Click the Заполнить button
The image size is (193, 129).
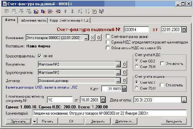point(174,121)
